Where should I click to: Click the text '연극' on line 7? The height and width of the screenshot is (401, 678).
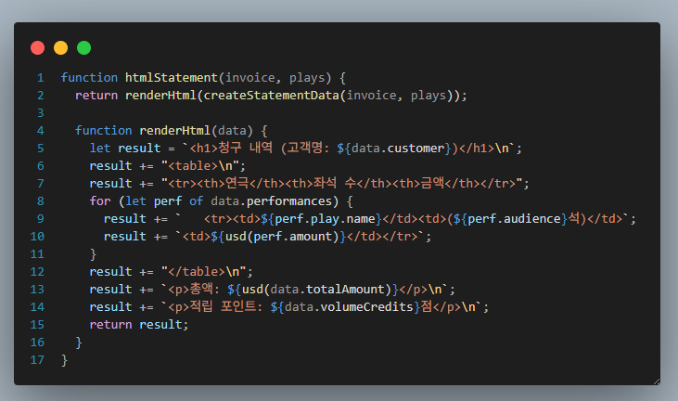[x=237, y=183]
